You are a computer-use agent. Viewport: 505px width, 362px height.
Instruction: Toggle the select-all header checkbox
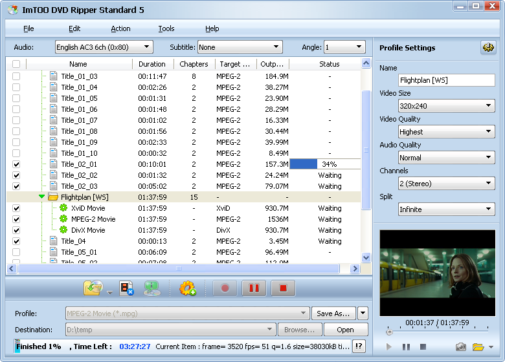16,64
